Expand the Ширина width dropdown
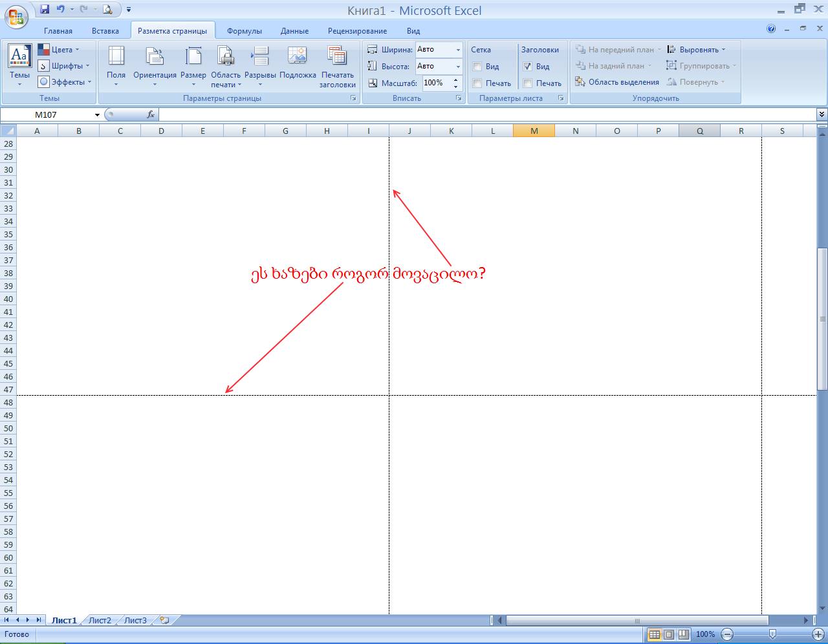The image size is (828, 644). [458, 50]
